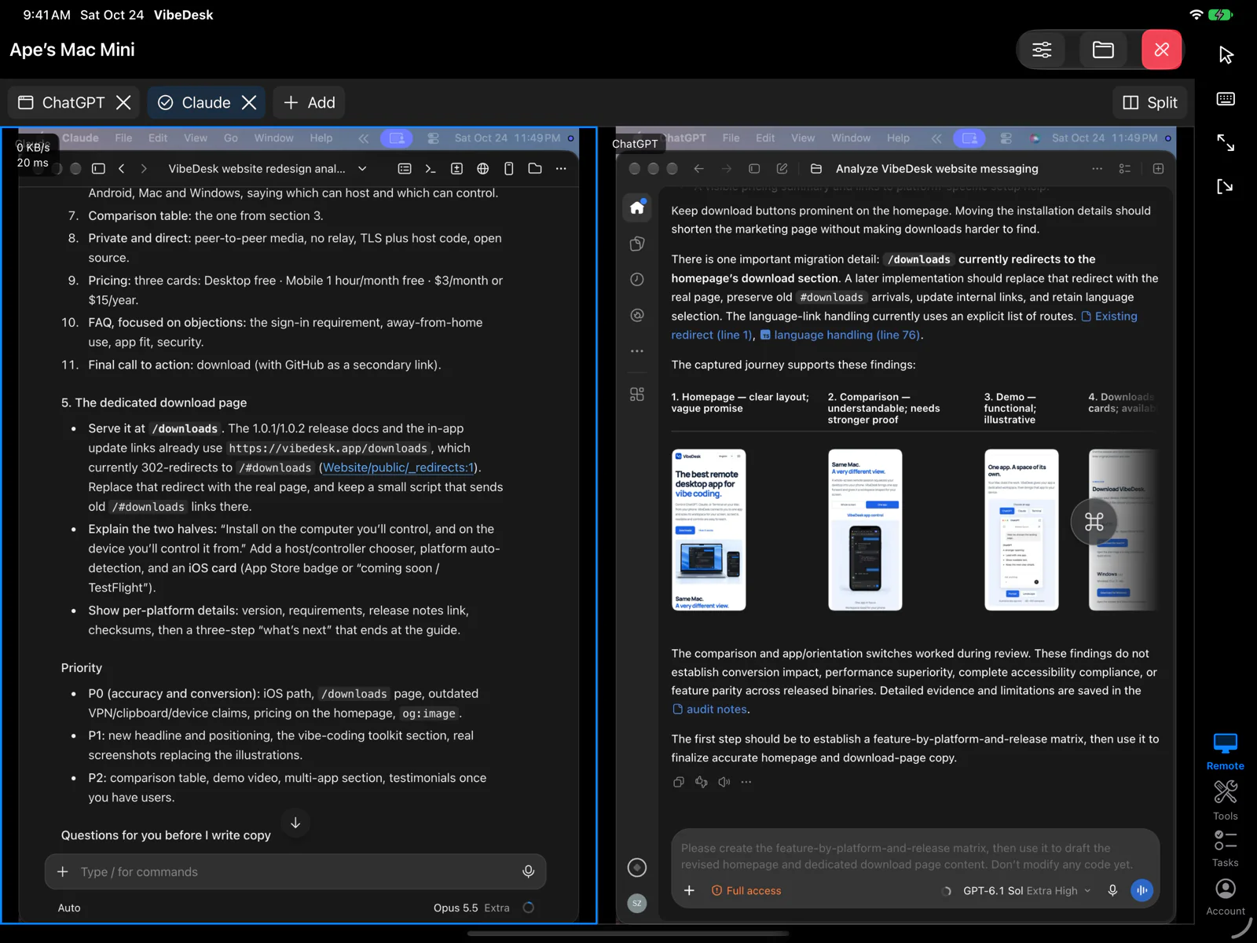Open Full access permission selector
The width and height of the screenshot is (1257, 943).
tap(746, 890)
